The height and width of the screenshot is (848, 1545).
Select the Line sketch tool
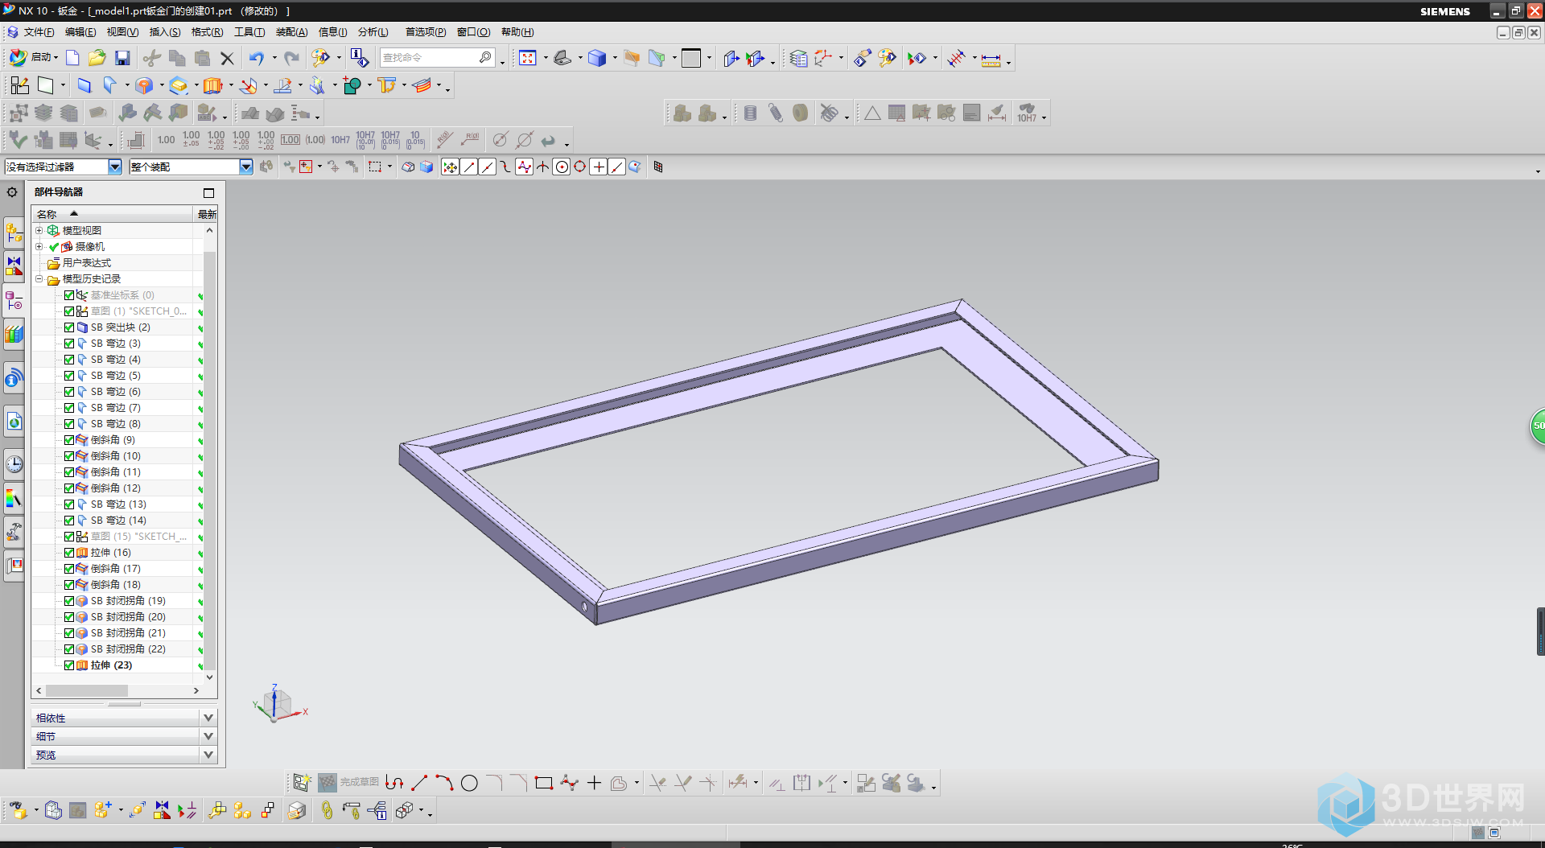[419, 783]
